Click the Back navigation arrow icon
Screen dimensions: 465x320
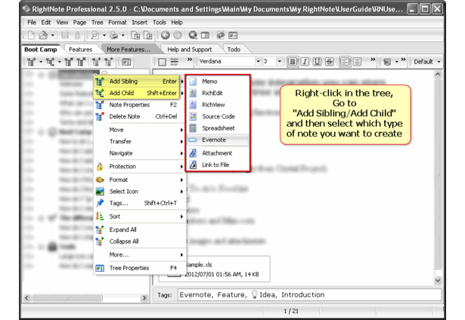[165, 35]
